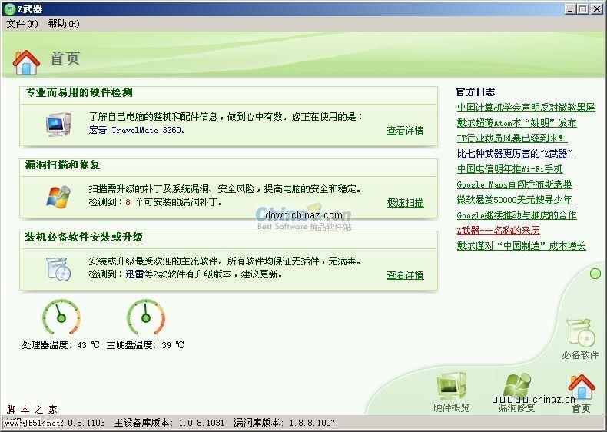
Task: Click the small green circle indicator on right edge
Action: (595, 274)
